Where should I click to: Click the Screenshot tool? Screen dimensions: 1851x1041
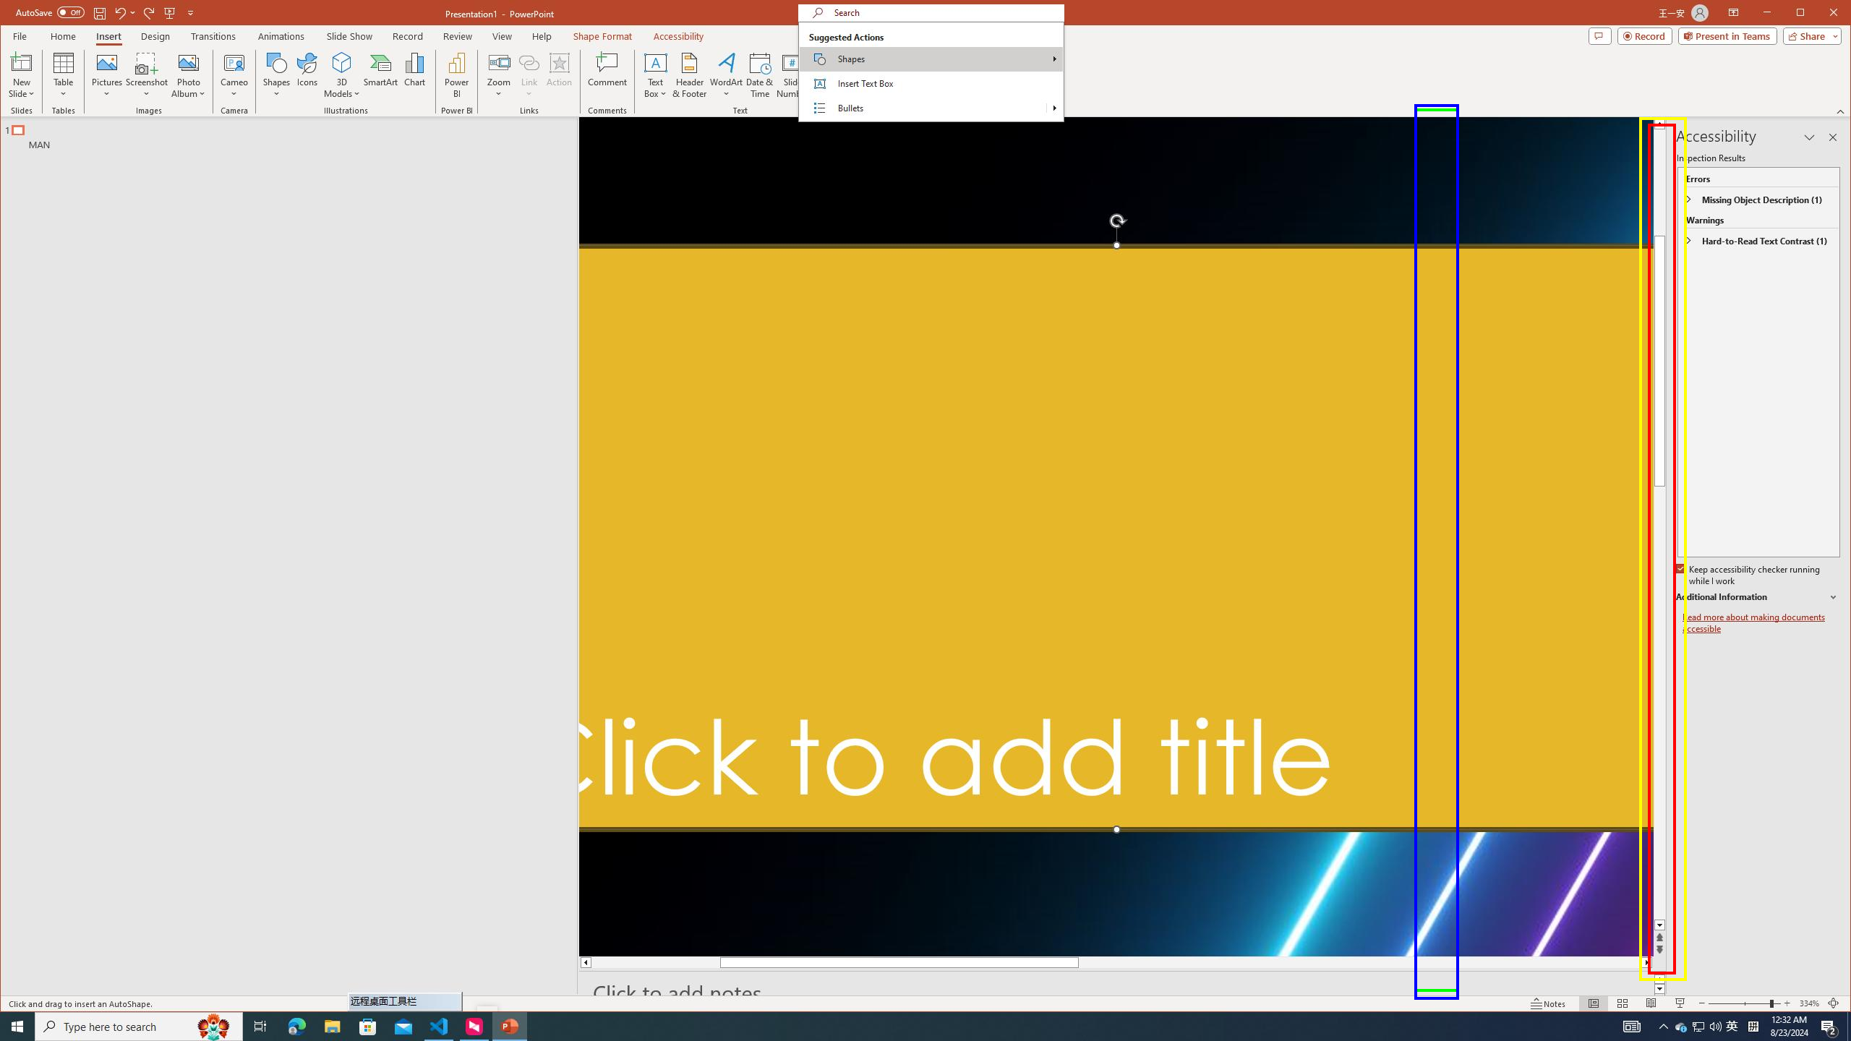click(x=147, y=75)
